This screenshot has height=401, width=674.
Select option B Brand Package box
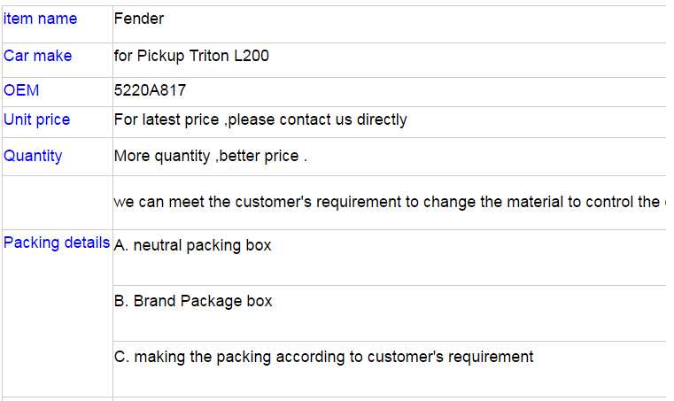193,301
